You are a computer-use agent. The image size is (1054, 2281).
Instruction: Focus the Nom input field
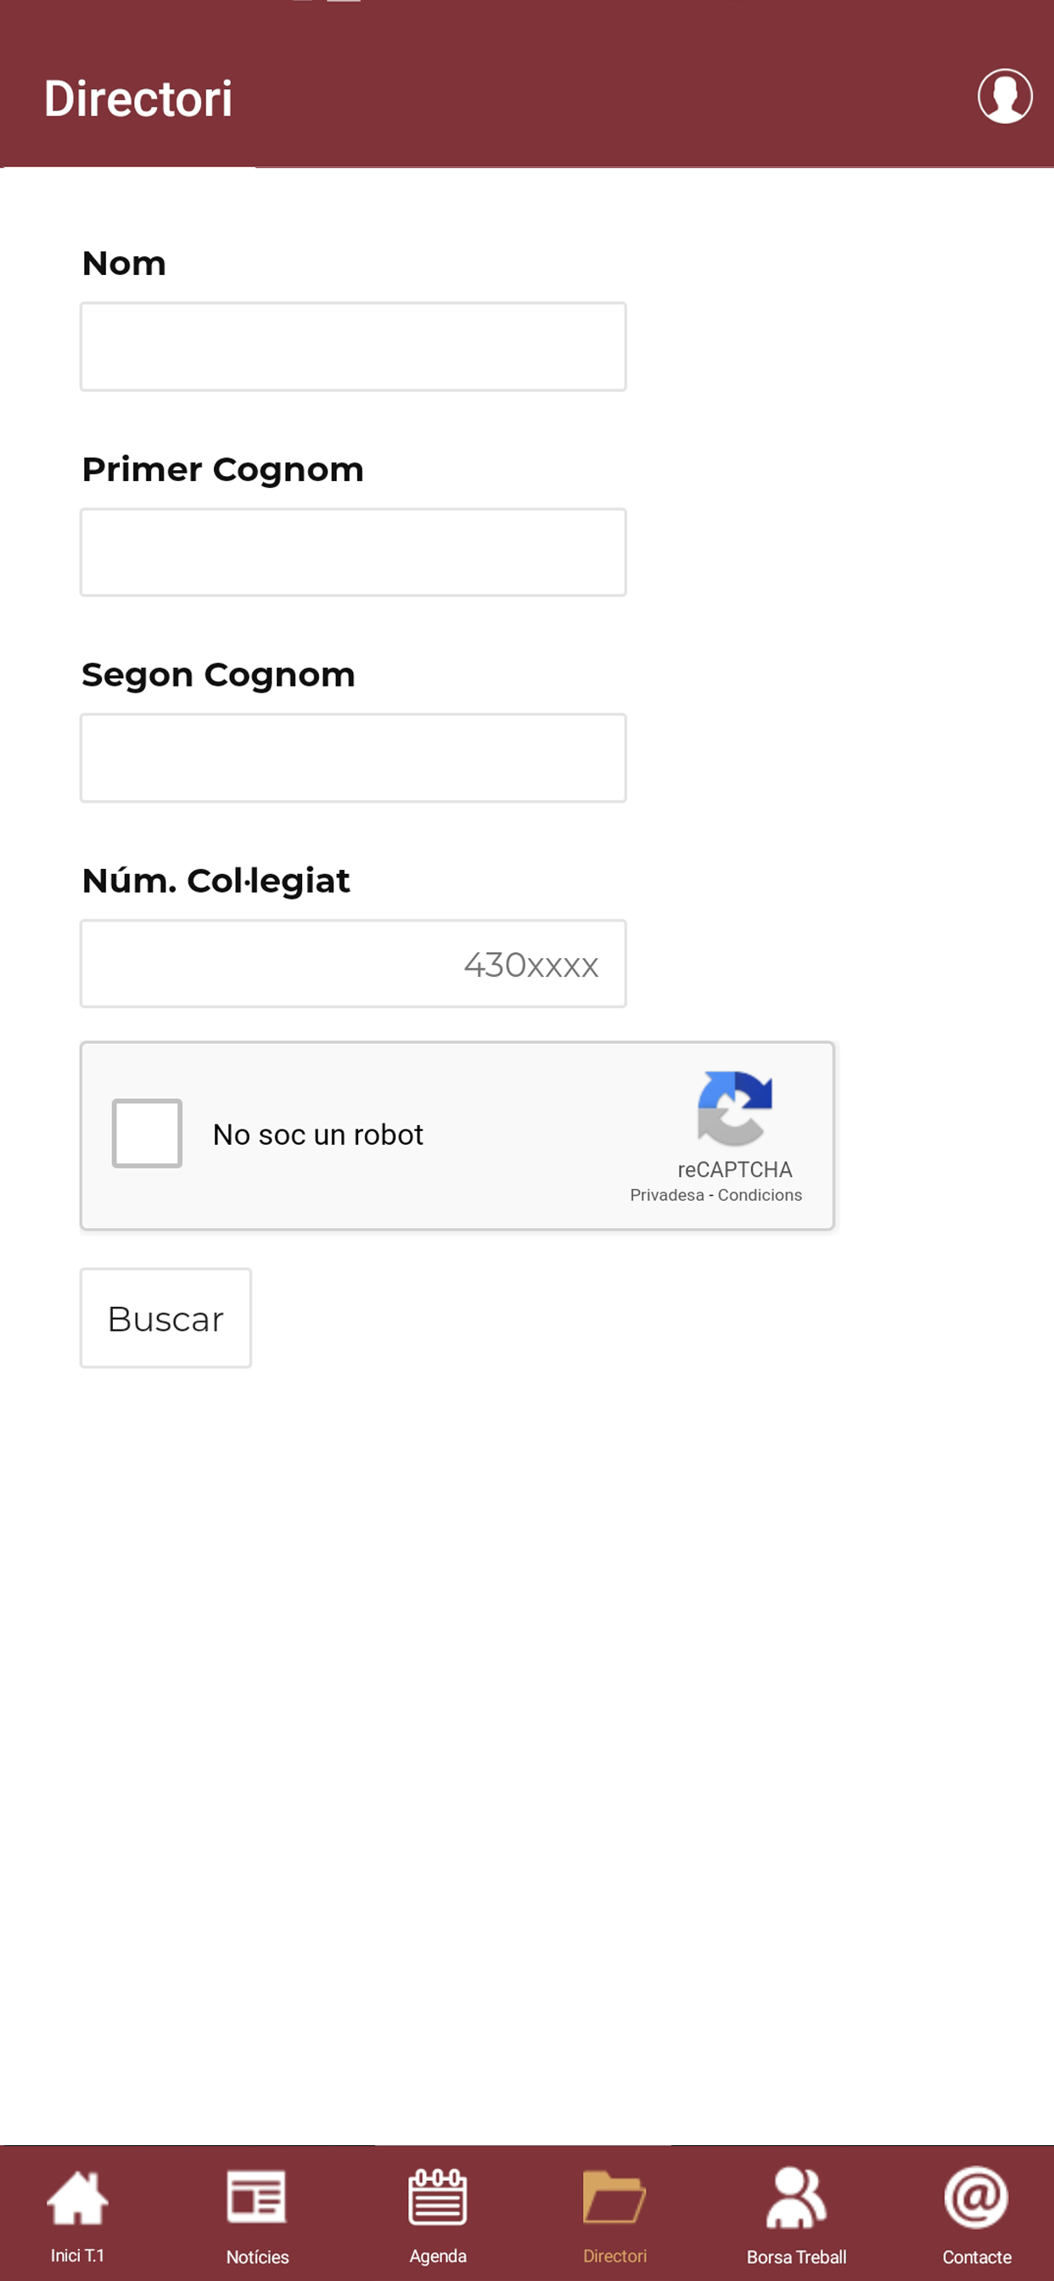pyautogui.click(x=353, y=346)
